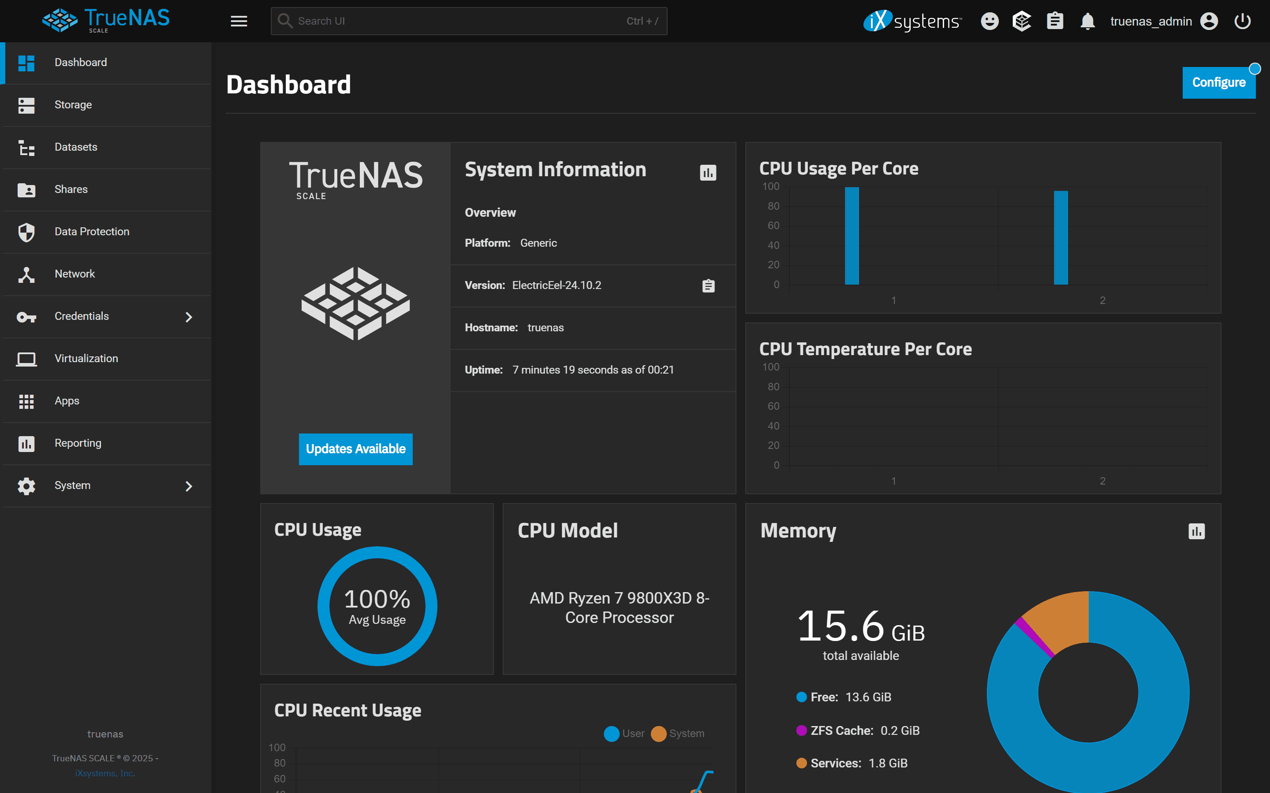Viewport: 1270px width, 793px height.
Task: Click the Dashboard grid icon in sidebar
Action: 26,63
